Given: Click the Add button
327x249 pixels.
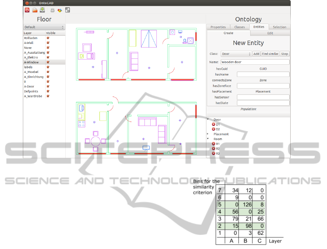Looking at the screenshot, I should 256,54.
